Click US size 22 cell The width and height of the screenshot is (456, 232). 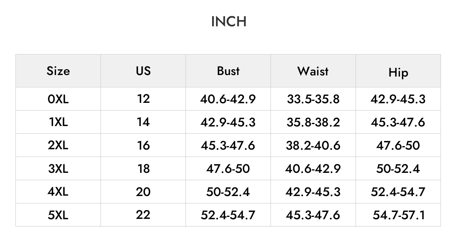[143, 215]
